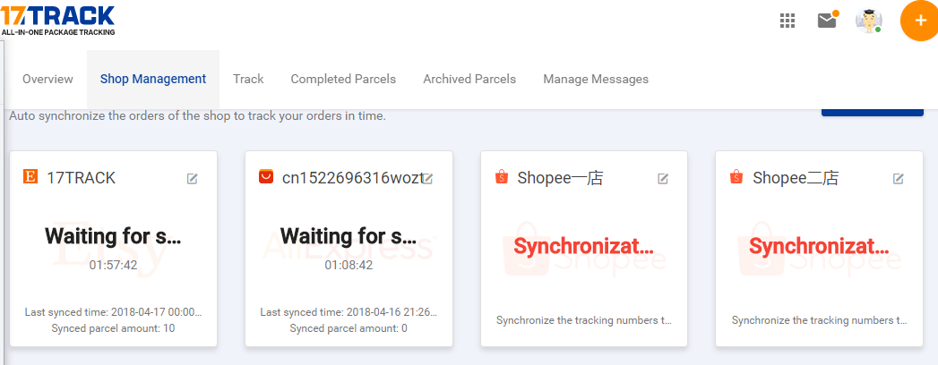Click Shopee二店 Synchronization status text
The width and height of the screenshot is (938, 365).
tap(818, 245)
